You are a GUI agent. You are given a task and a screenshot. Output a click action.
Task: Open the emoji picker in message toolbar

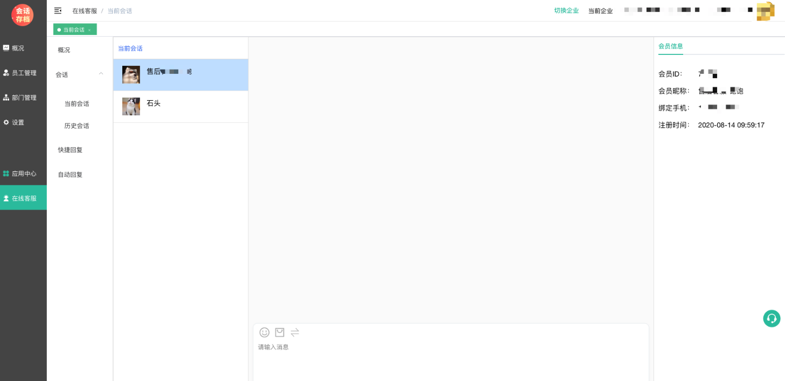pos(264,332)
